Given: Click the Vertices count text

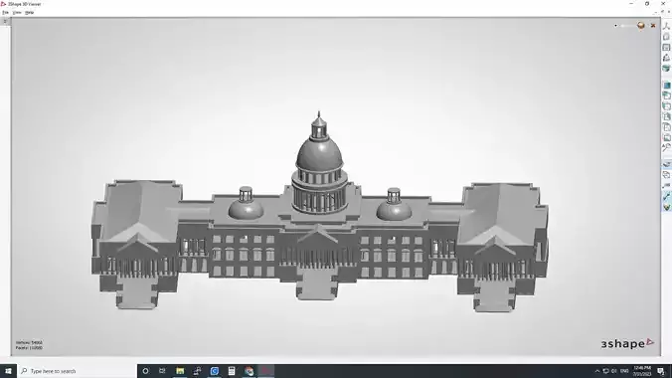Looking at the screenshot, I should point(29,342).
